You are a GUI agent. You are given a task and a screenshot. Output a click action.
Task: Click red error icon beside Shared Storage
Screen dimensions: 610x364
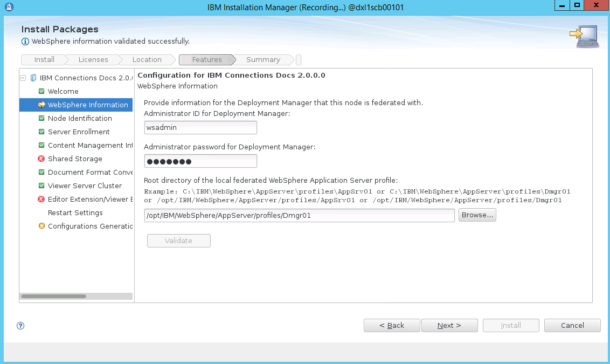tap(41, 159)
